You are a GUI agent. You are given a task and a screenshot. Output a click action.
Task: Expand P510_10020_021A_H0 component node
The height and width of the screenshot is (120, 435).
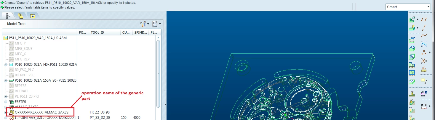6,65
